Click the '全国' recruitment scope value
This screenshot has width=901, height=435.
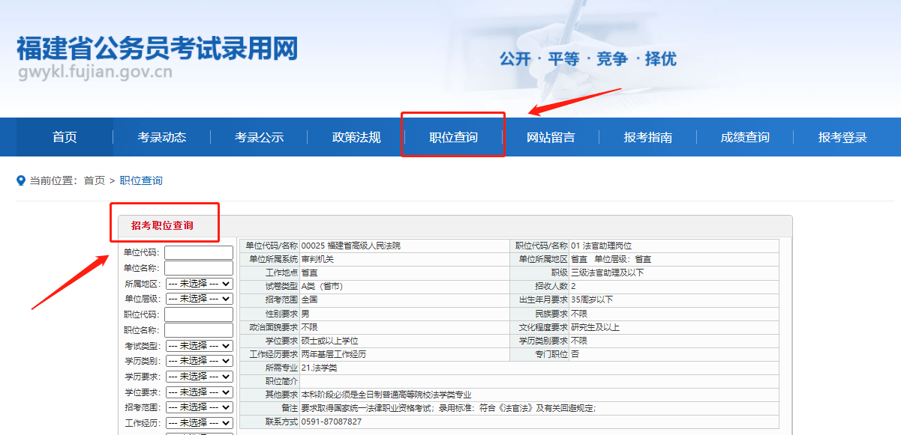405,299
